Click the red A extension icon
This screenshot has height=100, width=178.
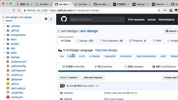coord(171,10)
